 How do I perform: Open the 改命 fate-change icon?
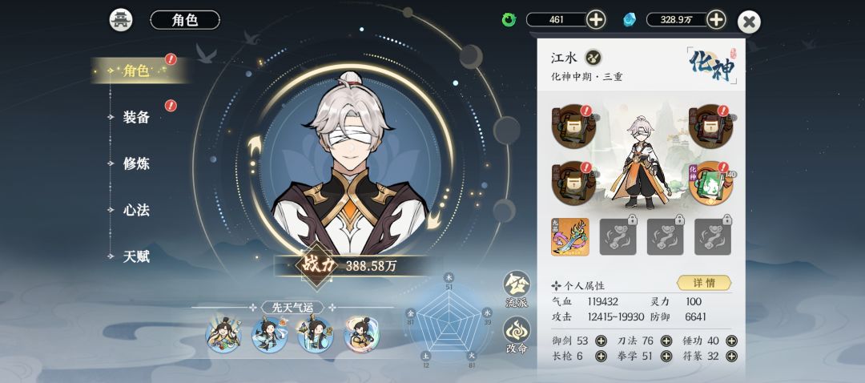pyautogui.click(x=517, y=335)
